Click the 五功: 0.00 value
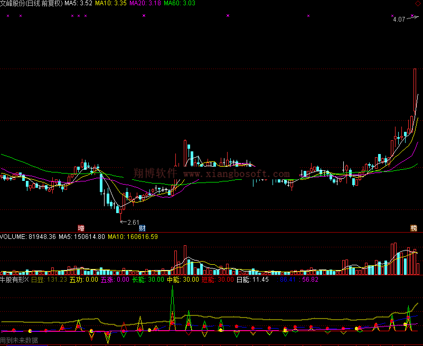423x346 pixels. 83,280
